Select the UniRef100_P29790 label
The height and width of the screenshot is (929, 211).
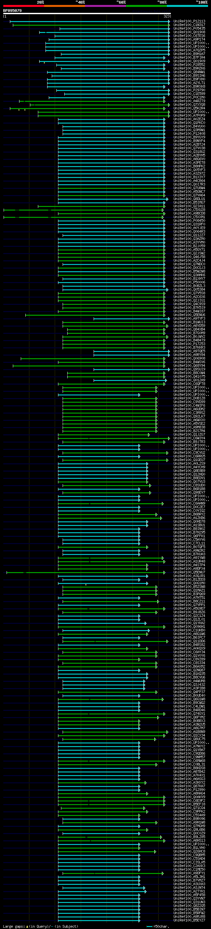tap(189, 90)
